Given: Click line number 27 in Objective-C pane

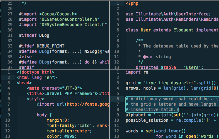Looking at the screenshot, I should pos(10,14).
